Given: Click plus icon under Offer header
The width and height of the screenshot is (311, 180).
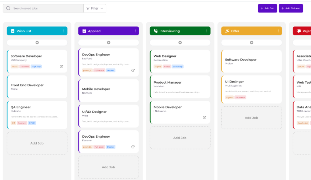Looking at the screenshot, I should 252,43.
